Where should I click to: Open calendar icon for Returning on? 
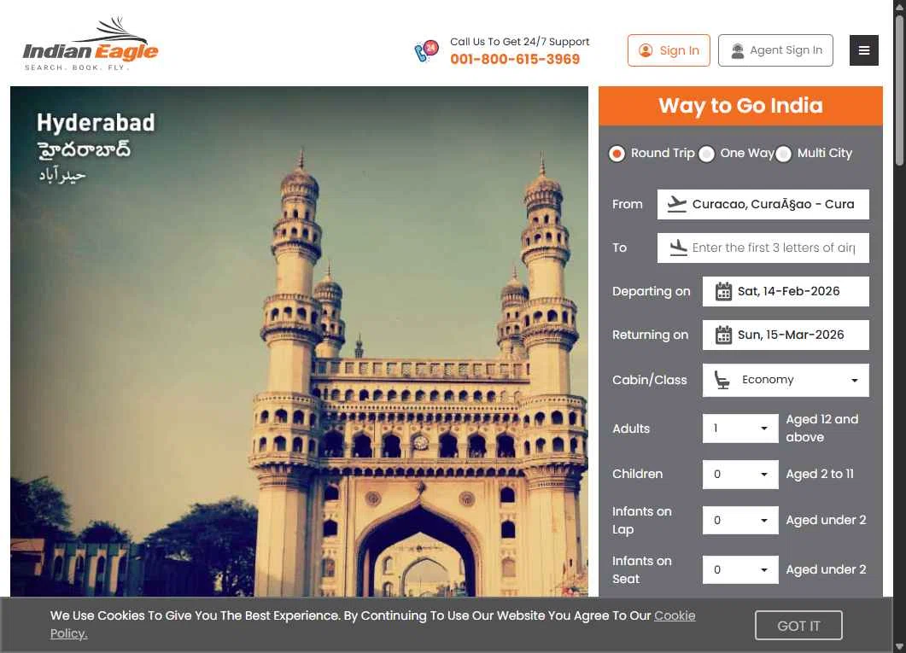pos(723,335)
